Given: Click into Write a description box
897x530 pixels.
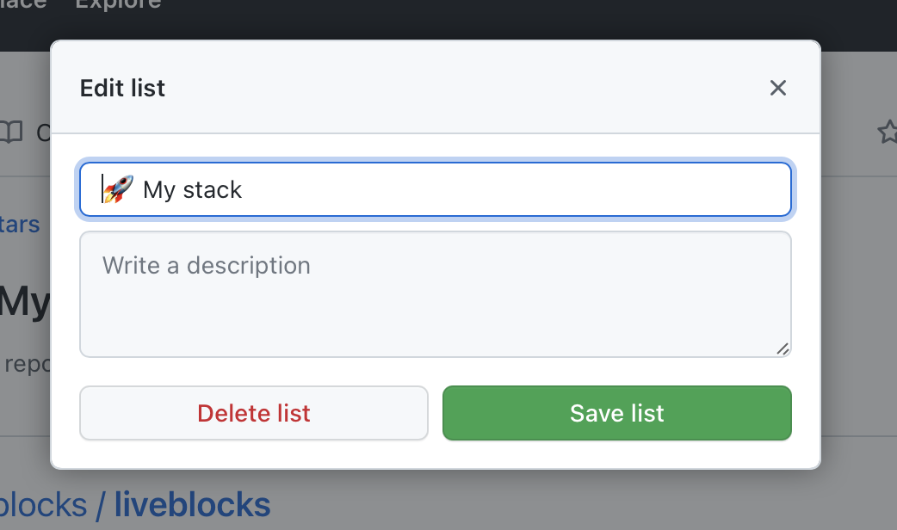Looking at the screenshot, I should pos(435,293).
